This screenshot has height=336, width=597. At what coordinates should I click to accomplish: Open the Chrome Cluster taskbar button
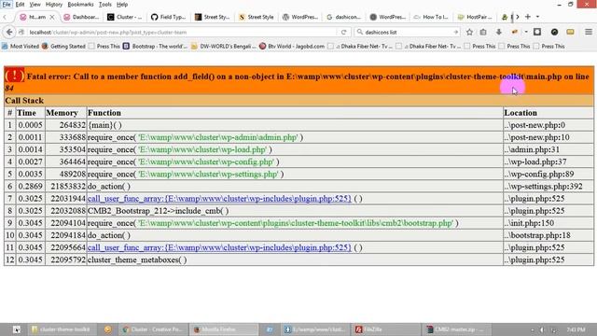tap(153, 329)
